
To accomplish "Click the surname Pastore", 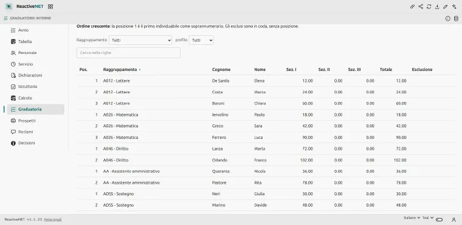I will tap(219, 183).
